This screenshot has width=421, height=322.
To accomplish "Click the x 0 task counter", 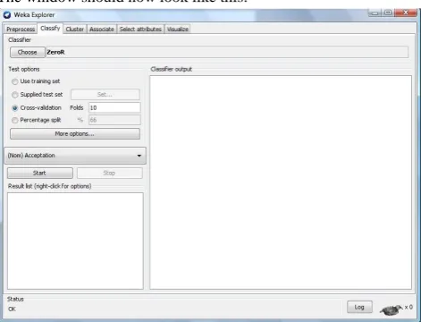I will click(408, 307).
